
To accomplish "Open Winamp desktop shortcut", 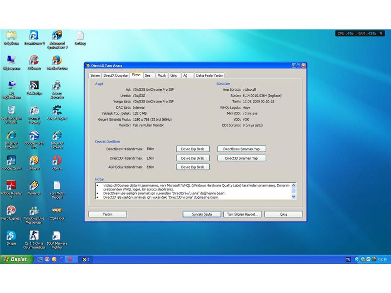I will point(34,188).
